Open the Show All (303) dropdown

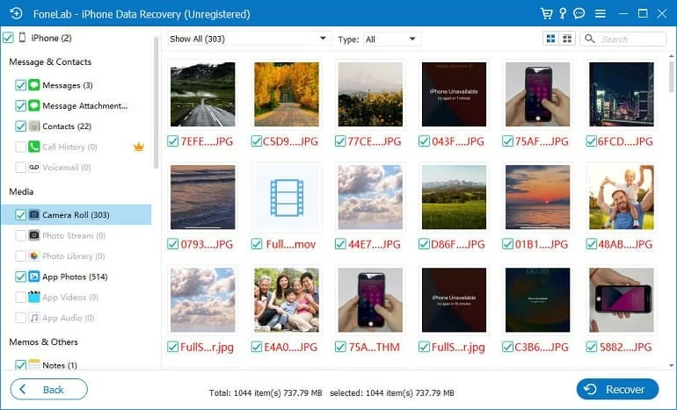248,40
